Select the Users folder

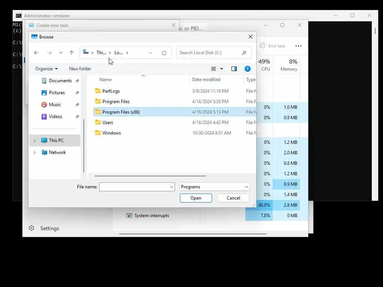coord(175,123)
